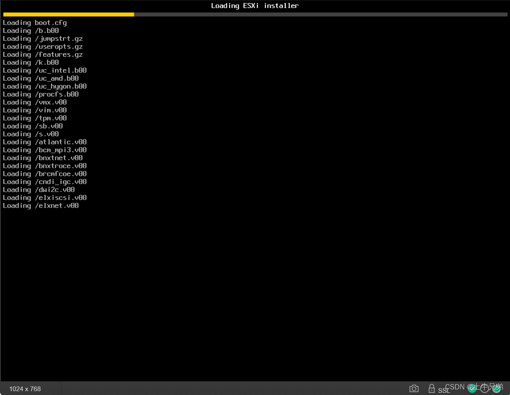Screen dimensions: 510x395
Task: Click the Loading /uc_intel.b00 line
Action: point(45,70)
